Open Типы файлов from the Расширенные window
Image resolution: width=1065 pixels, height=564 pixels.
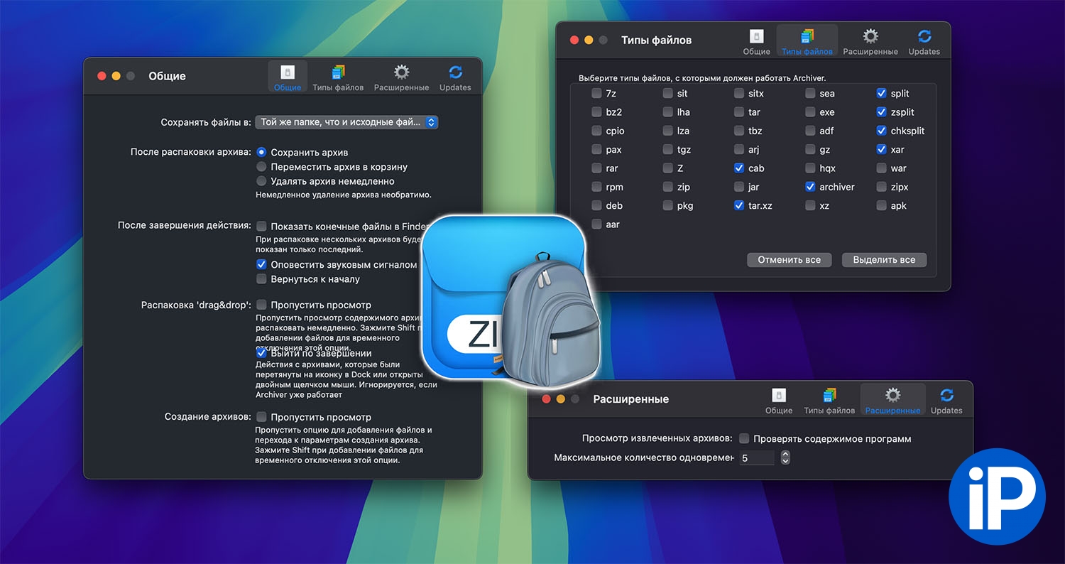pos(829,400)
